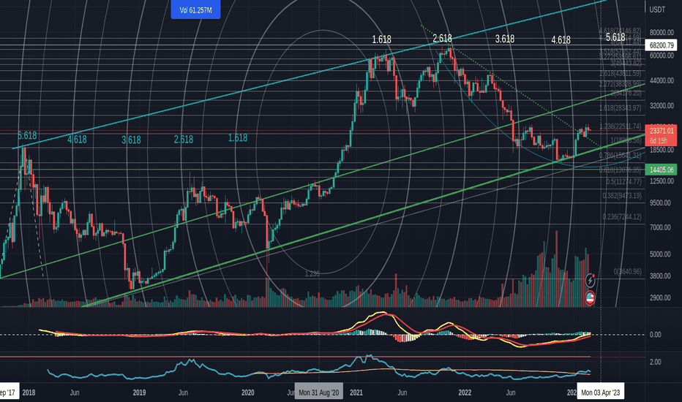The image size is (682, 402).
Task: Click the 2018 label on time axis
Action: [29, 392]
